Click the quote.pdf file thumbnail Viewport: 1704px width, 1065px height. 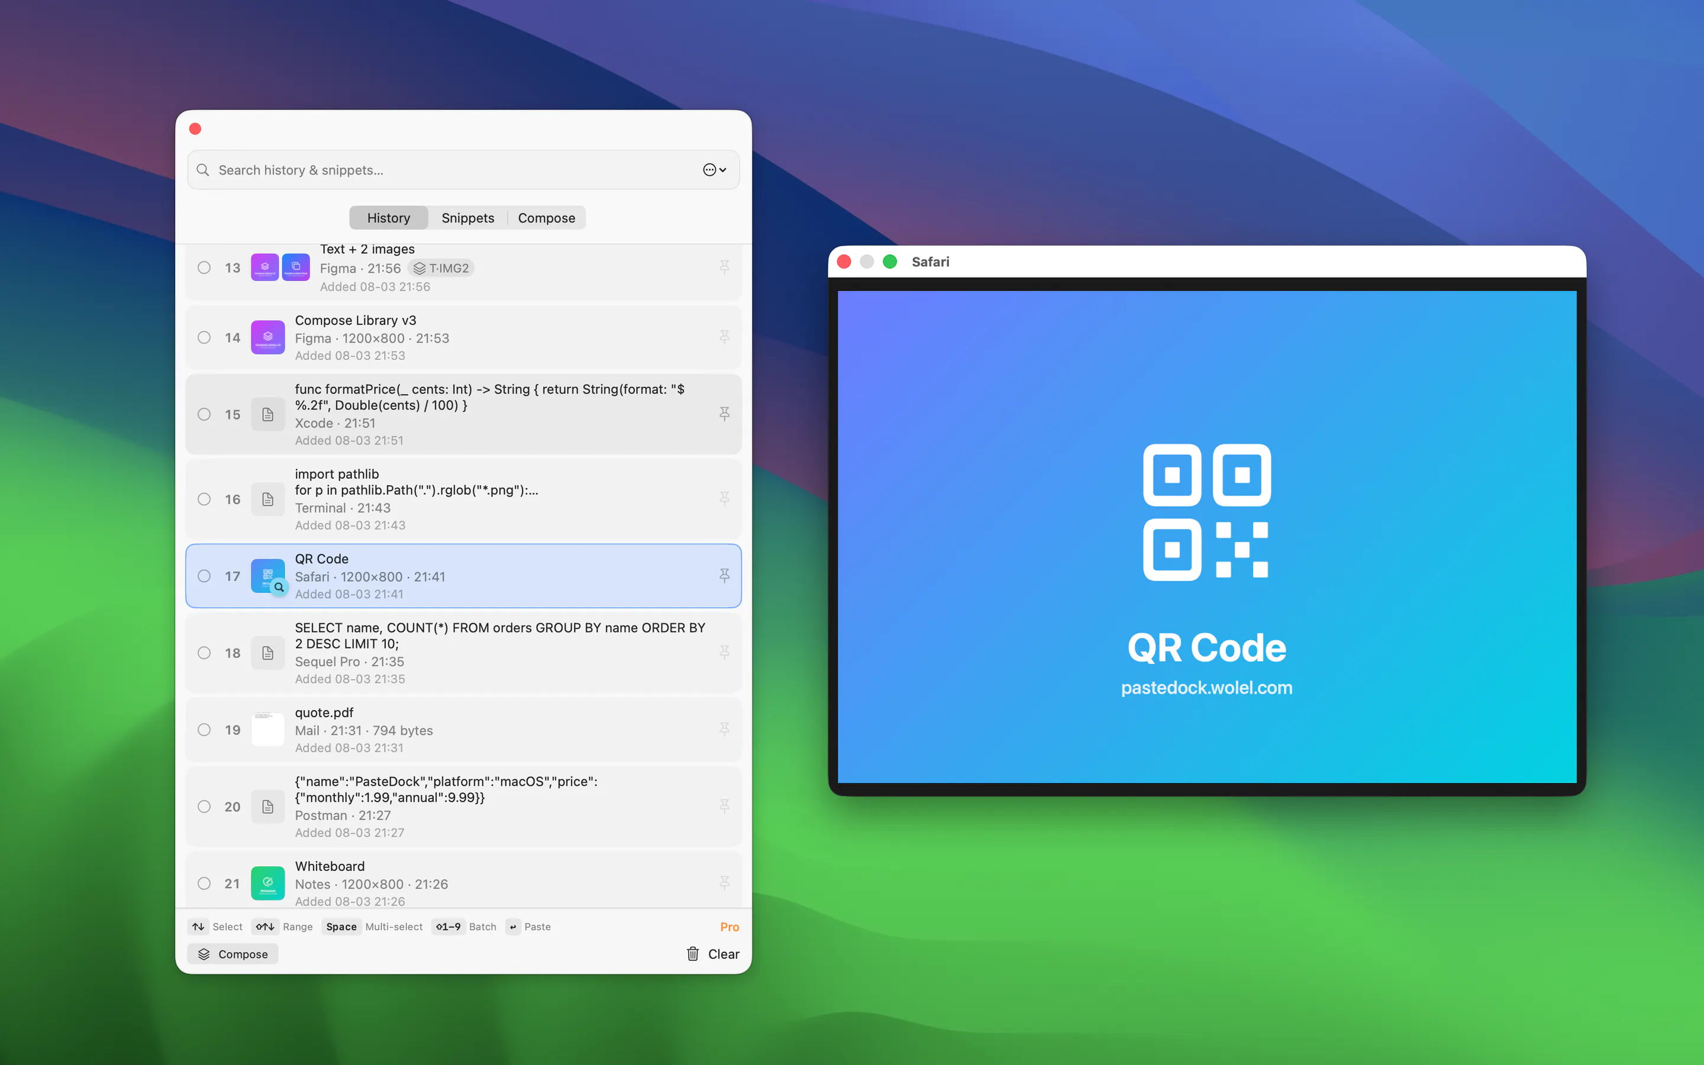[267, 730]
